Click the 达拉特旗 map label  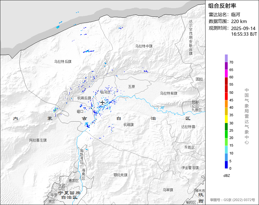coord(188,127)
